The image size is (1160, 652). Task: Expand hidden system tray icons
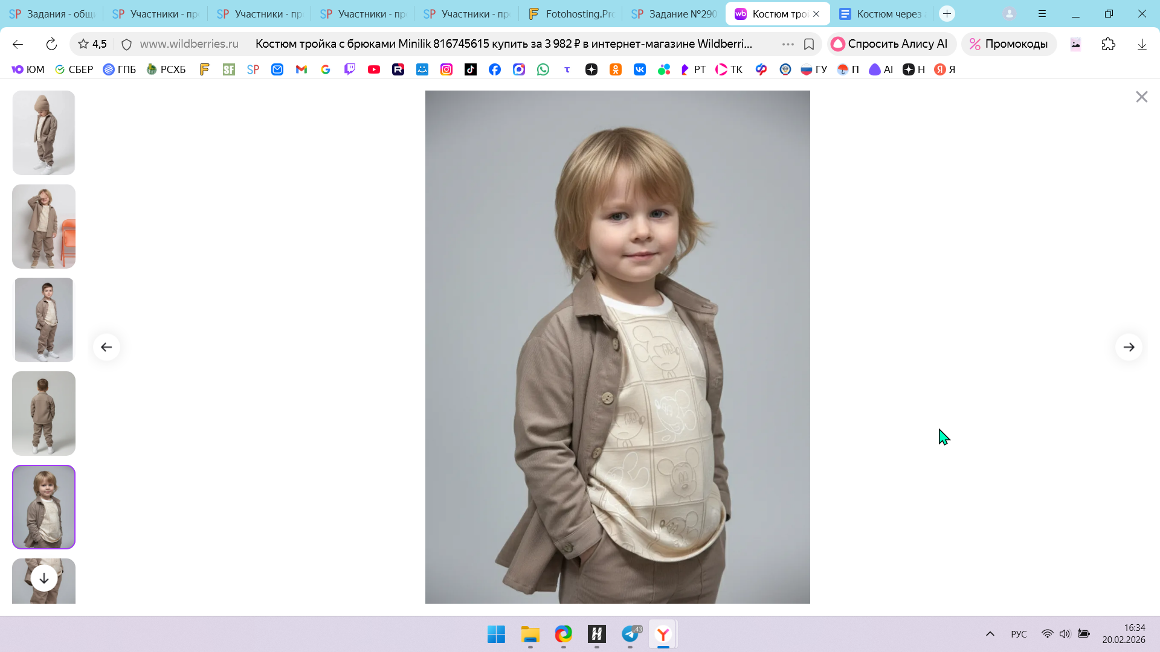(x=990, y=634)
